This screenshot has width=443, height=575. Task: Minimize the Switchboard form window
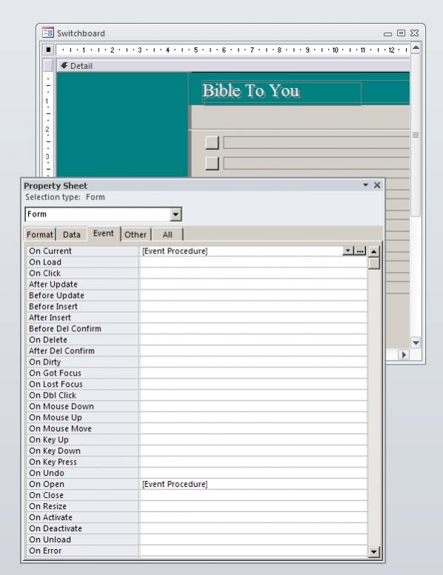[x=387, y=34]
